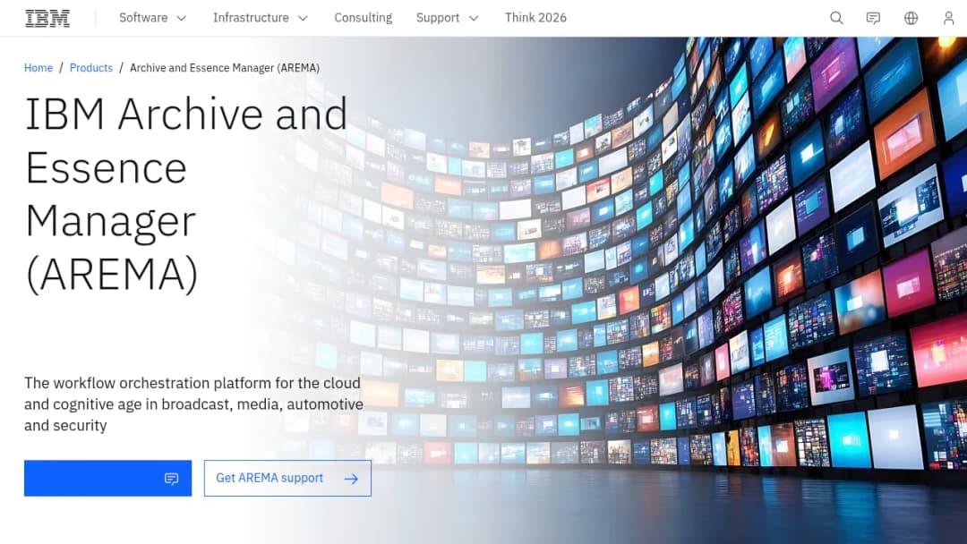Click the Archive and Essence Manager breadcrumb text
Viewport: 967px width, 544px height.
point(225,68)
